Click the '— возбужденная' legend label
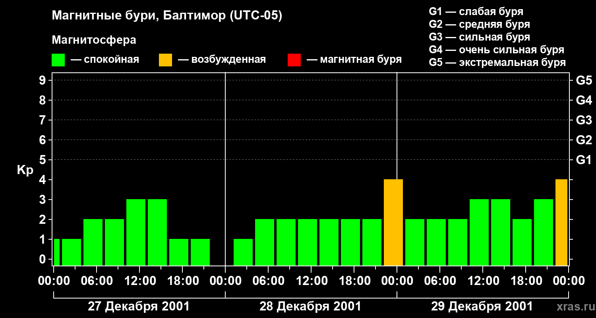 pyautogui.click(x=222, y=60)
